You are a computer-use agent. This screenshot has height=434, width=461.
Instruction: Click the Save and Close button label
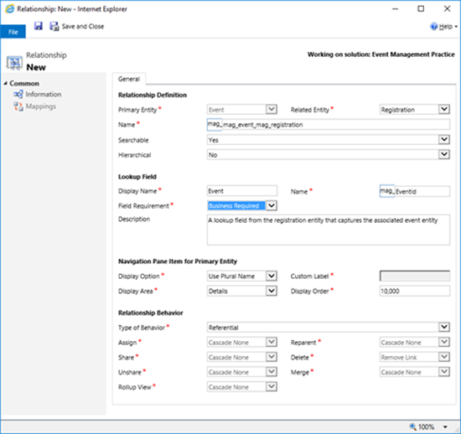[x=83, y=27]
